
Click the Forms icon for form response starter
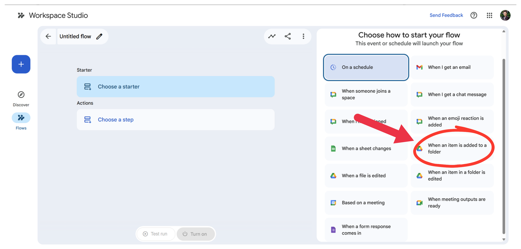click(x=333, y=230)
